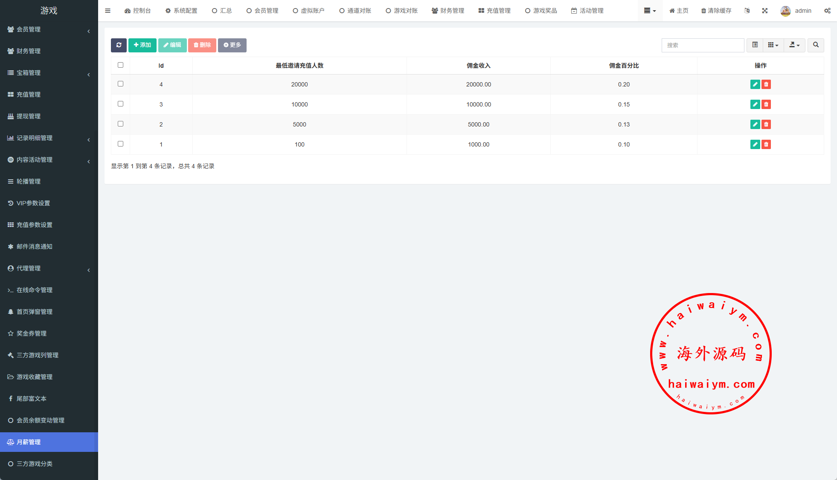Open the gears settings icon beside admin
The height and width of the screenshot is (480, 837).
coord(827,11)
